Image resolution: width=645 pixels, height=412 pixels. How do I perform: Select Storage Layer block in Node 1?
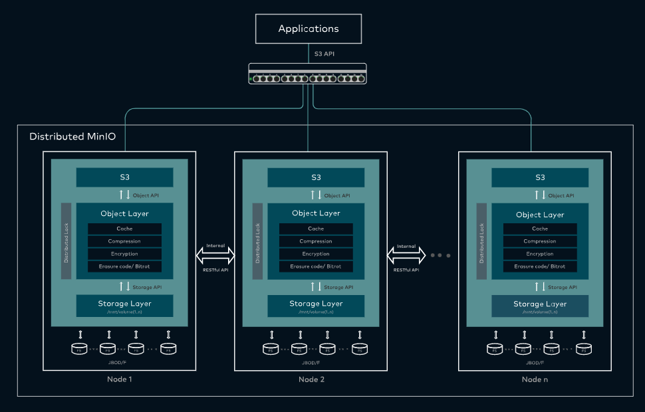[124, 306]
